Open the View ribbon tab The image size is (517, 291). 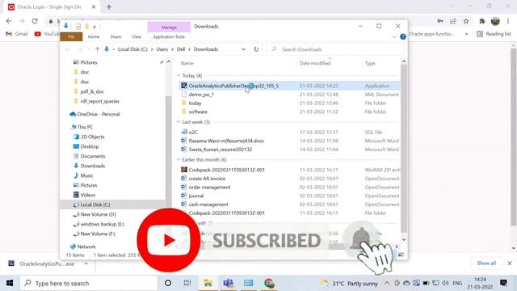coord(137,36)
